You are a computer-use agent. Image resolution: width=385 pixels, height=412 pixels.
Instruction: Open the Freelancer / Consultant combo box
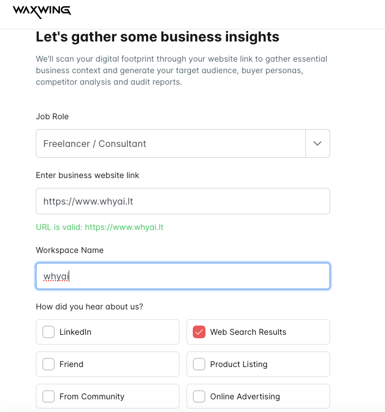tap(170, 143)
